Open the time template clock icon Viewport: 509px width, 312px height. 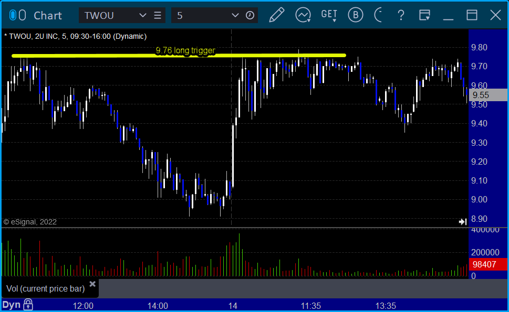(x=250, y=15)
